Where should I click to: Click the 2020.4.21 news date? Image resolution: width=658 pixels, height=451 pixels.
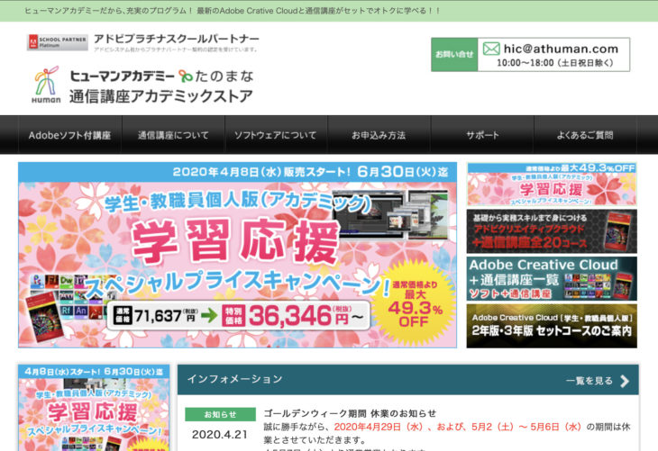click(x=220, y=435)
